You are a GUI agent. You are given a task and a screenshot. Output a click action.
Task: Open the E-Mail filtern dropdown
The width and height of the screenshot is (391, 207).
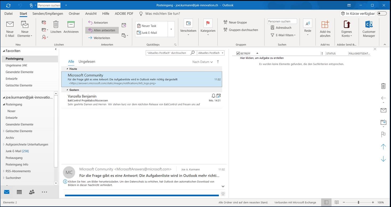click(283, 35)
